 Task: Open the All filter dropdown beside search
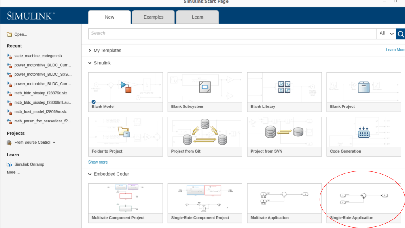point(386,34)
